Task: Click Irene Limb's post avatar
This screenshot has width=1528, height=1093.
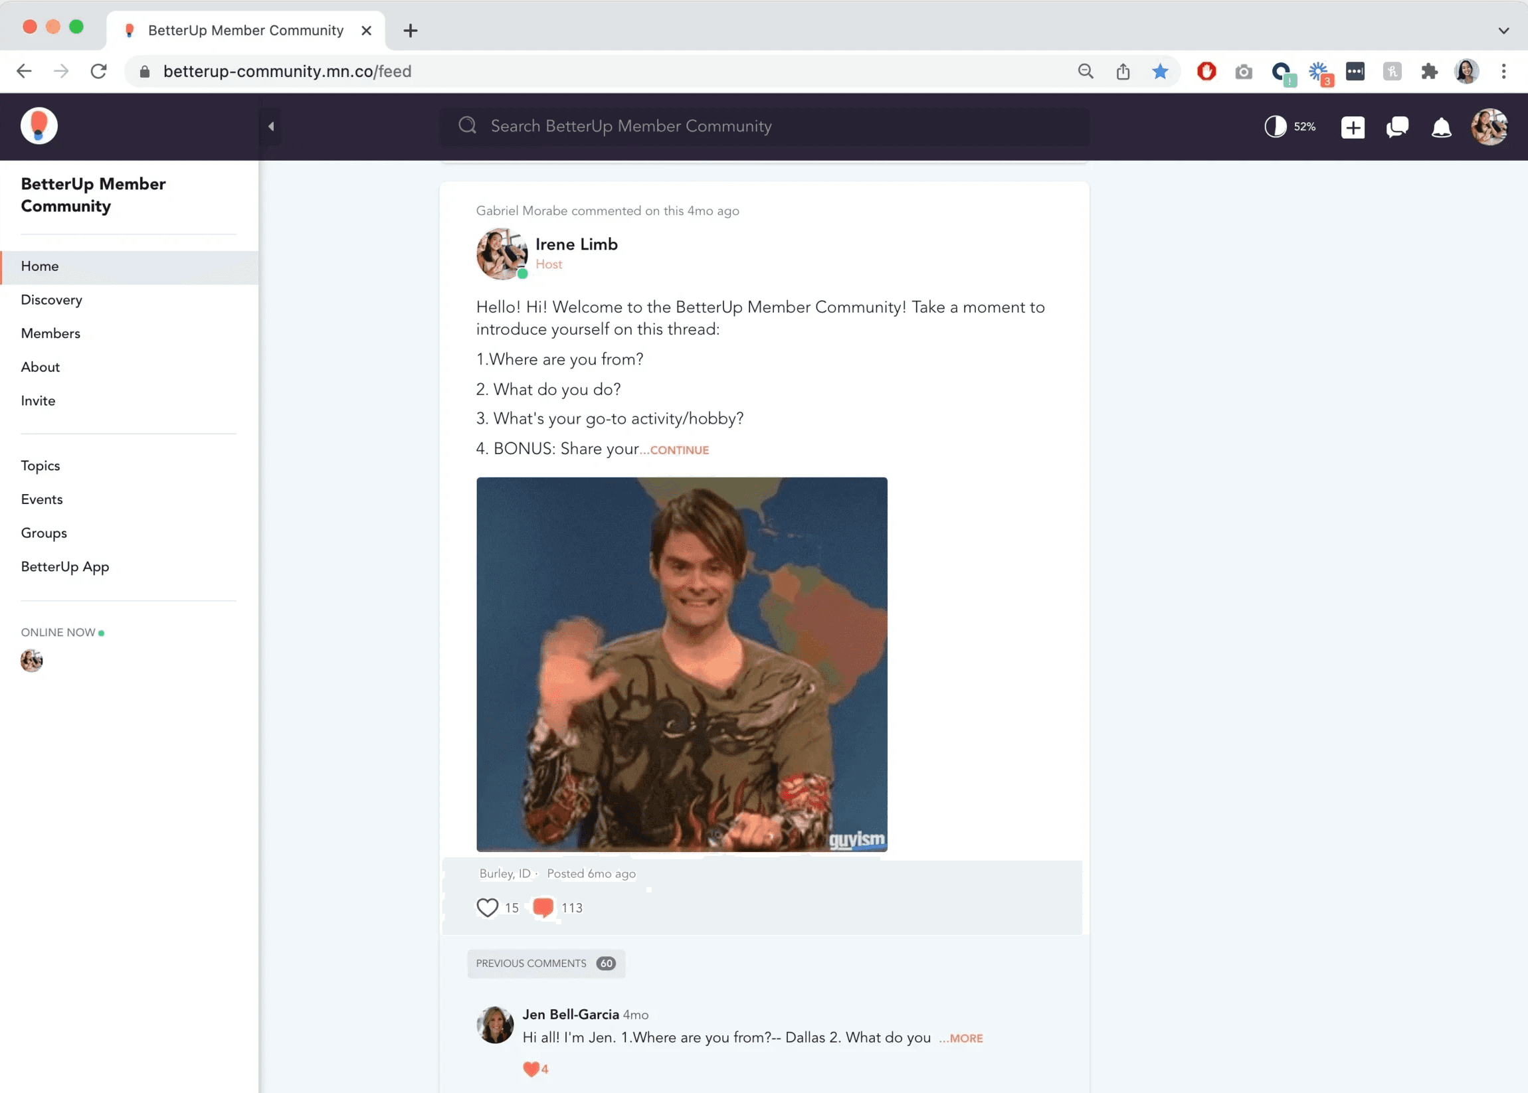Action: click(502, 254)
